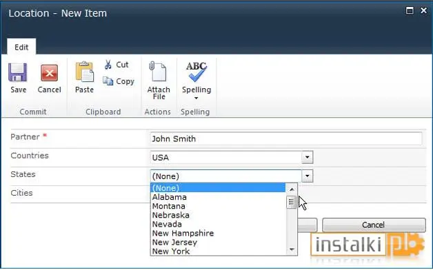Select Alabama from the States list

pyautogui.click(x=218, y=197)
